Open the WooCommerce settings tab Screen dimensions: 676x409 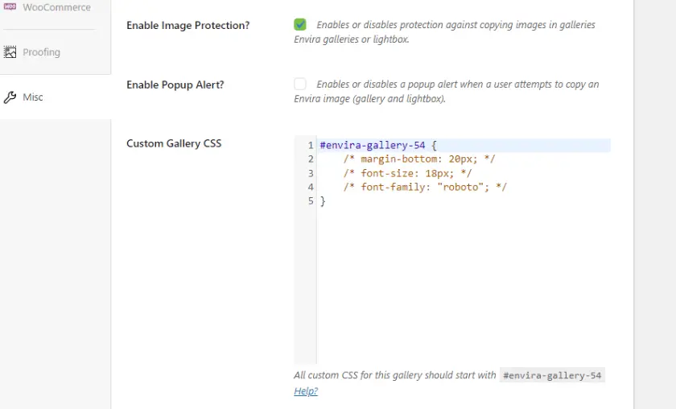point(56,7)
